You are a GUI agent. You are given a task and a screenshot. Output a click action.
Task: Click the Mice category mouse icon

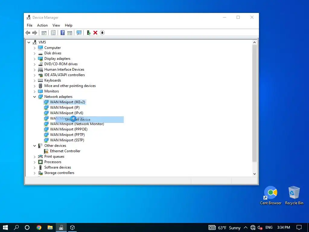pyautogui.click(x=40, y=86)
